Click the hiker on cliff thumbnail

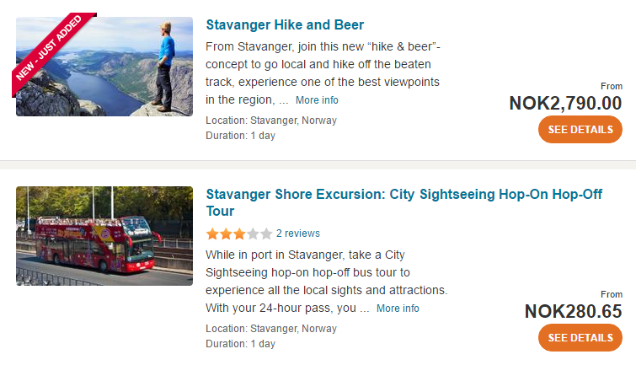104,67
